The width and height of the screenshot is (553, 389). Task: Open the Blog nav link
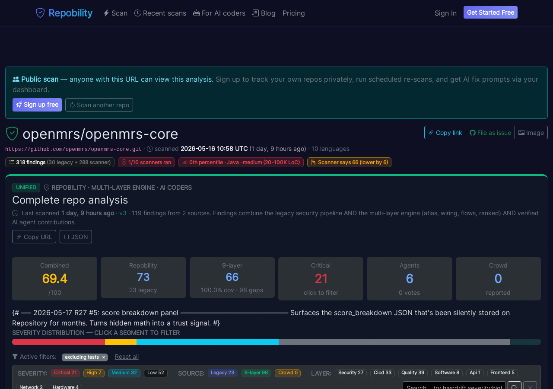coord(264,13)
